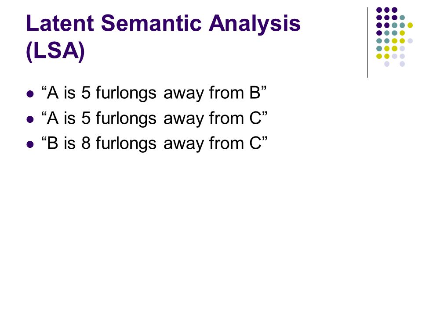The height and width of the screenshot is (316, 422).
Task: Click the word "furlongs" in the third bullet
Action: pos(126,144)
